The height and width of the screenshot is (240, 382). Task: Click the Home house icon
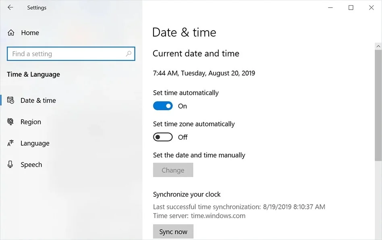coord(11,33)
